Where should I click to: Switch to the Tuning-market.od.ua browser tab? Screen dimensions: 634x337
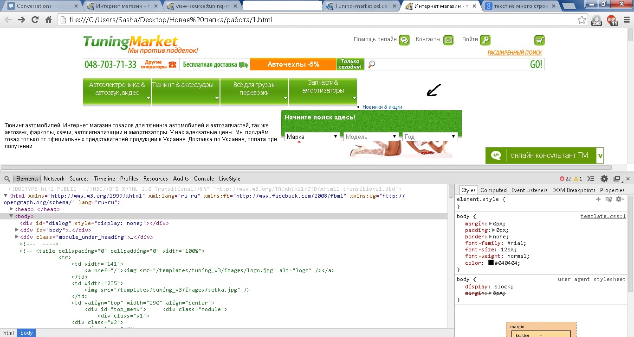point(361,6)
